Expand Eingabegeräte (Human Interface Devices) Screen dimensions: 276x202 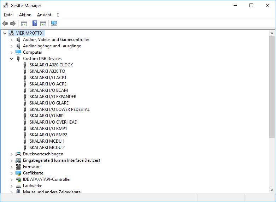point(12,160)
